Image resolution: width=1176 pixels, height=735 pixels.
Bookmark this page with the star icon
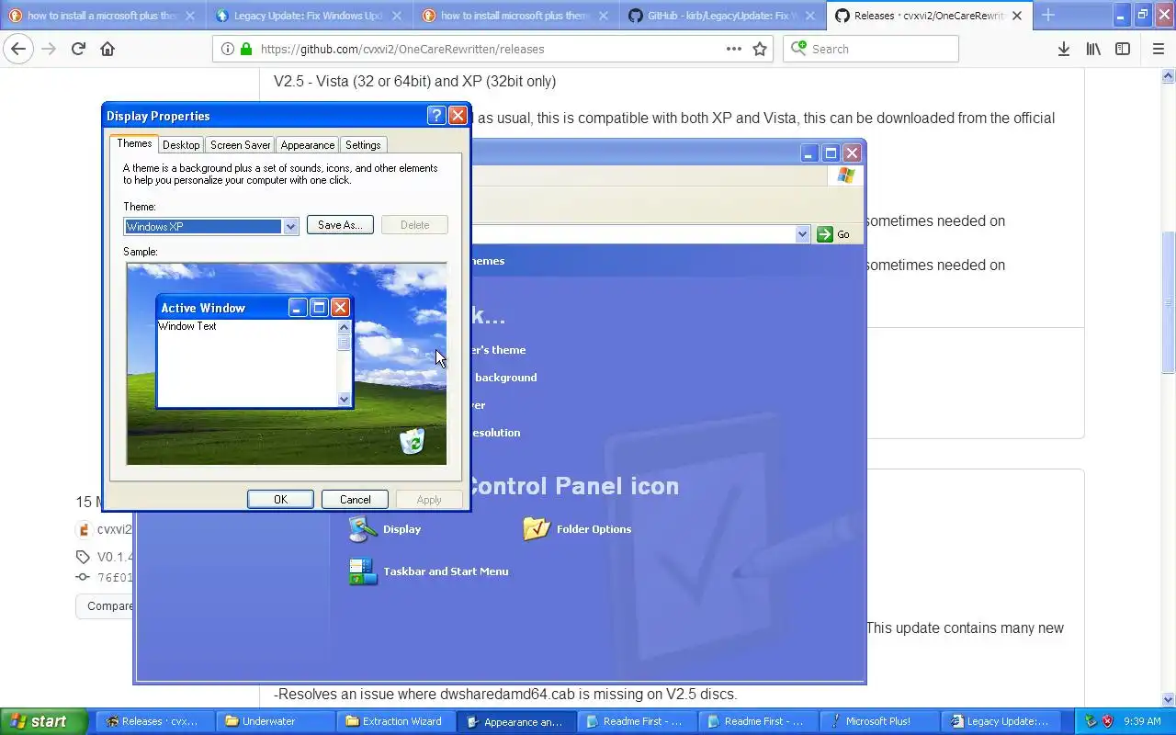(x=760, y=50)
